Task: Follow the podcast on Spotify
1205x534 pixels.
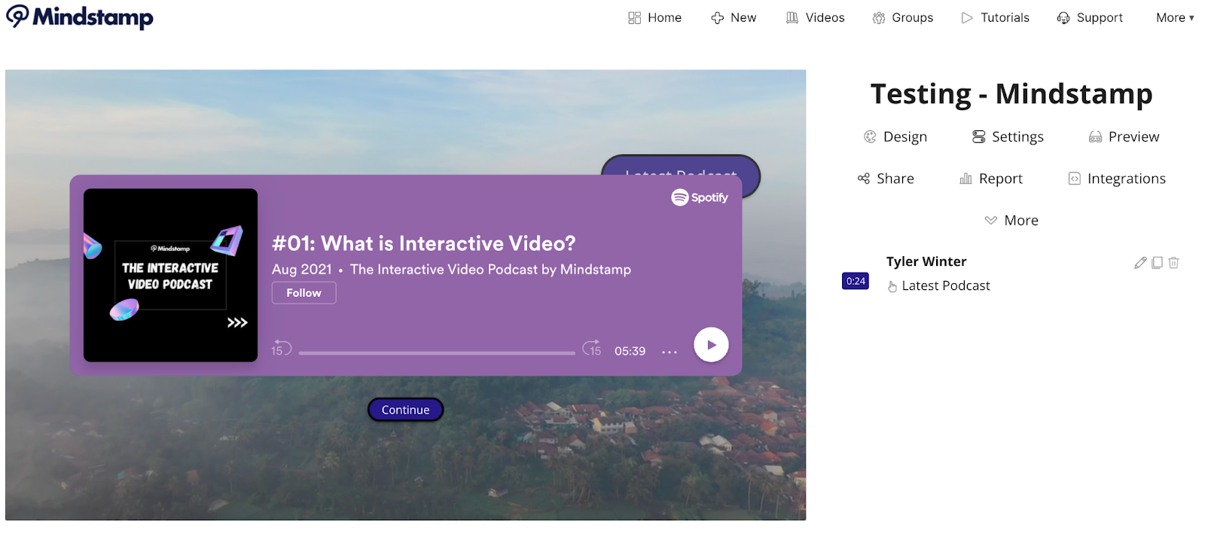Action: [304, 293]
